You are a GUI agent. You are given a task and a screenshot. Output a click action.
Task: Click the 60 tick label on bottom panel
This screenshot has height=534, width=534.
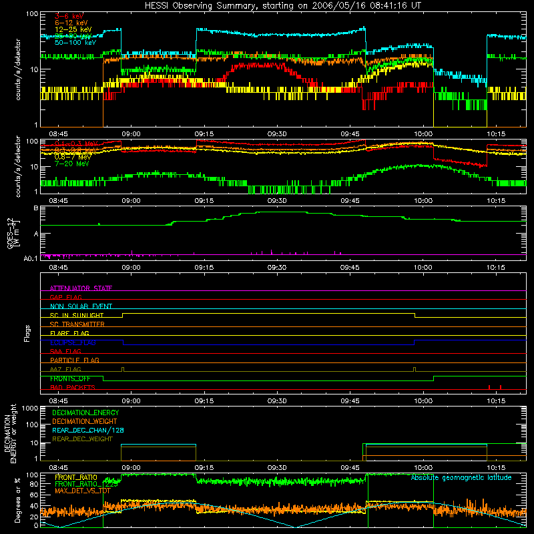(x=34, y=495)
